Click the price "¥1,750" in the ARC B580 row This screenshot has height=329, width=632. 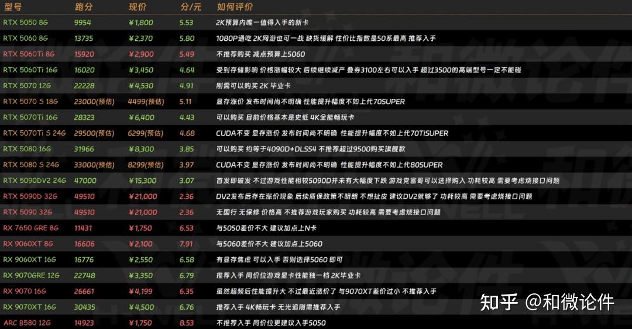(140, 323)
